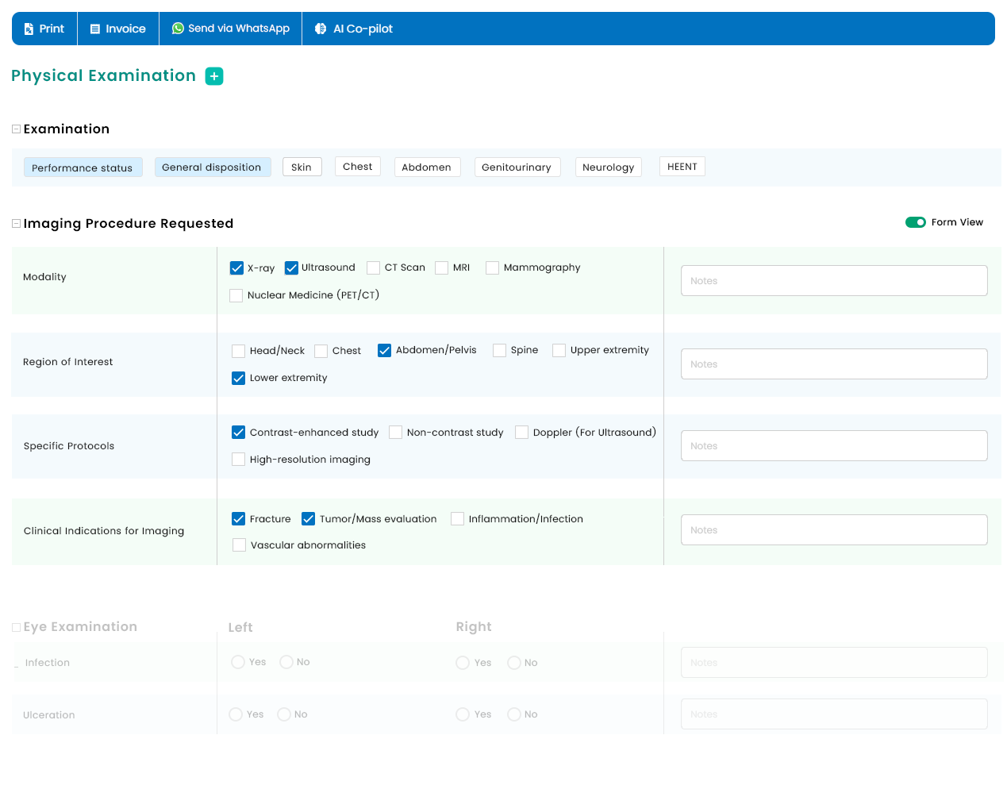Check the Upper extremity checkbox
The image size is (1007, 785).
tap(559, 351)
